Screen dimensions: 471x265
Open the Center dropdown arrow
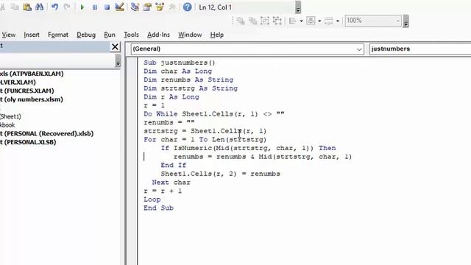click(x=319, y=21)
